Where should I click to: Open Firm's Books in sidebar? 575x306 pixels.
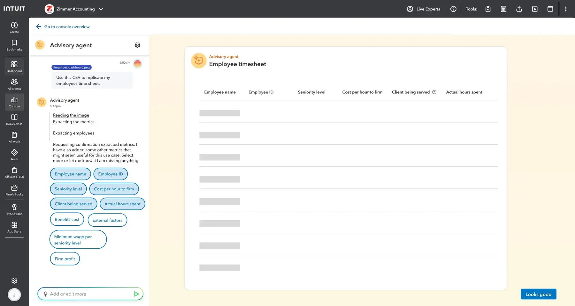click(x=14, y=190)
